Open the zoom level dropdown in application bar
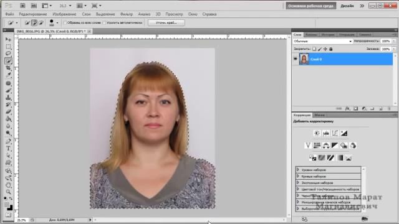The height and width of the screenshot is (224, 399). [70, 6]
